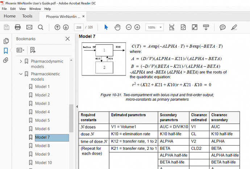This screenshot has height=169, width=250.
Task: Open the Window menu
Action: pyautogui.click(x=35, y=9)
